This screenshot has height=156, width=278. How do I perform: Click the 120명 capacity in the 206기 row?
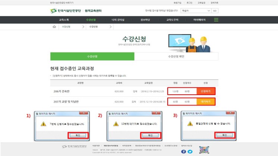click(176, 91)
